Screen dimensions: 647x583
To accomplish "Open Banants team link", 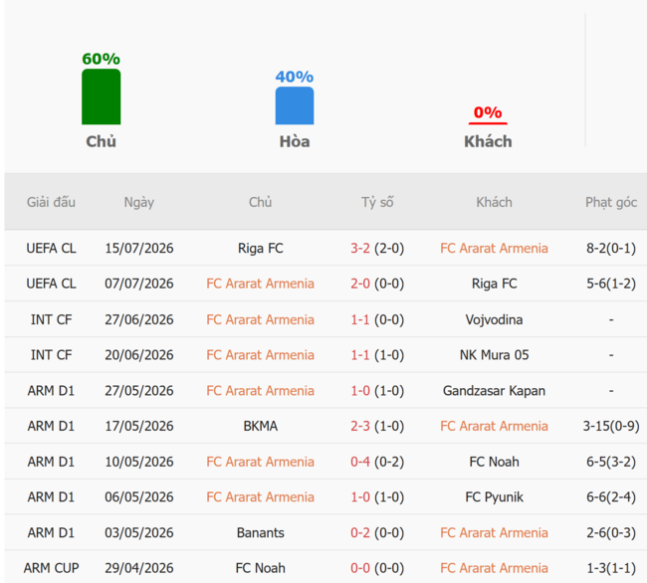I will click(261, 532).
